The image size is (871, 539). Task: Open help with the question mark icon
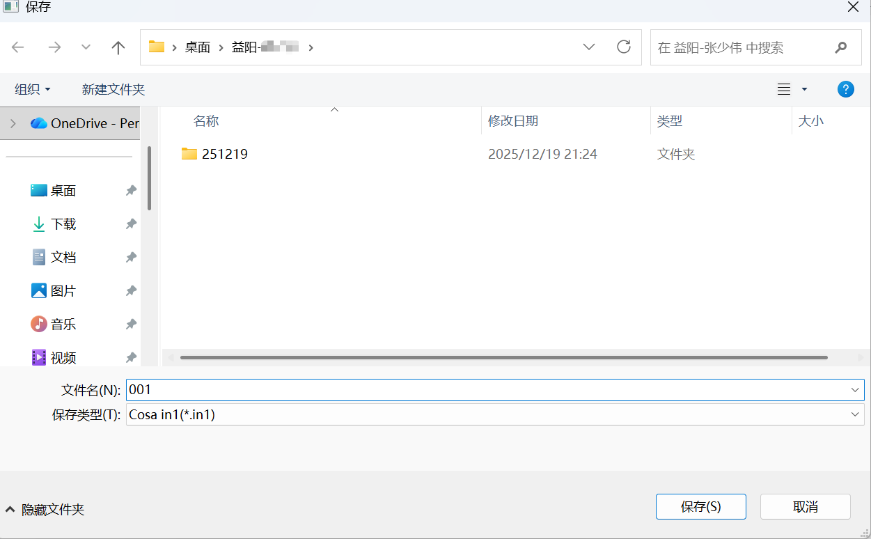pos(846,89)
